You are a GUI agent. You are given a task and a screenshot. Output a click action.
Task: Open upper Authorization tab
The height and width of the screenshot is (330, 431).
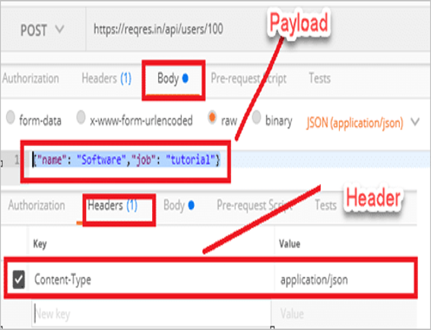[x=30, y=78]
